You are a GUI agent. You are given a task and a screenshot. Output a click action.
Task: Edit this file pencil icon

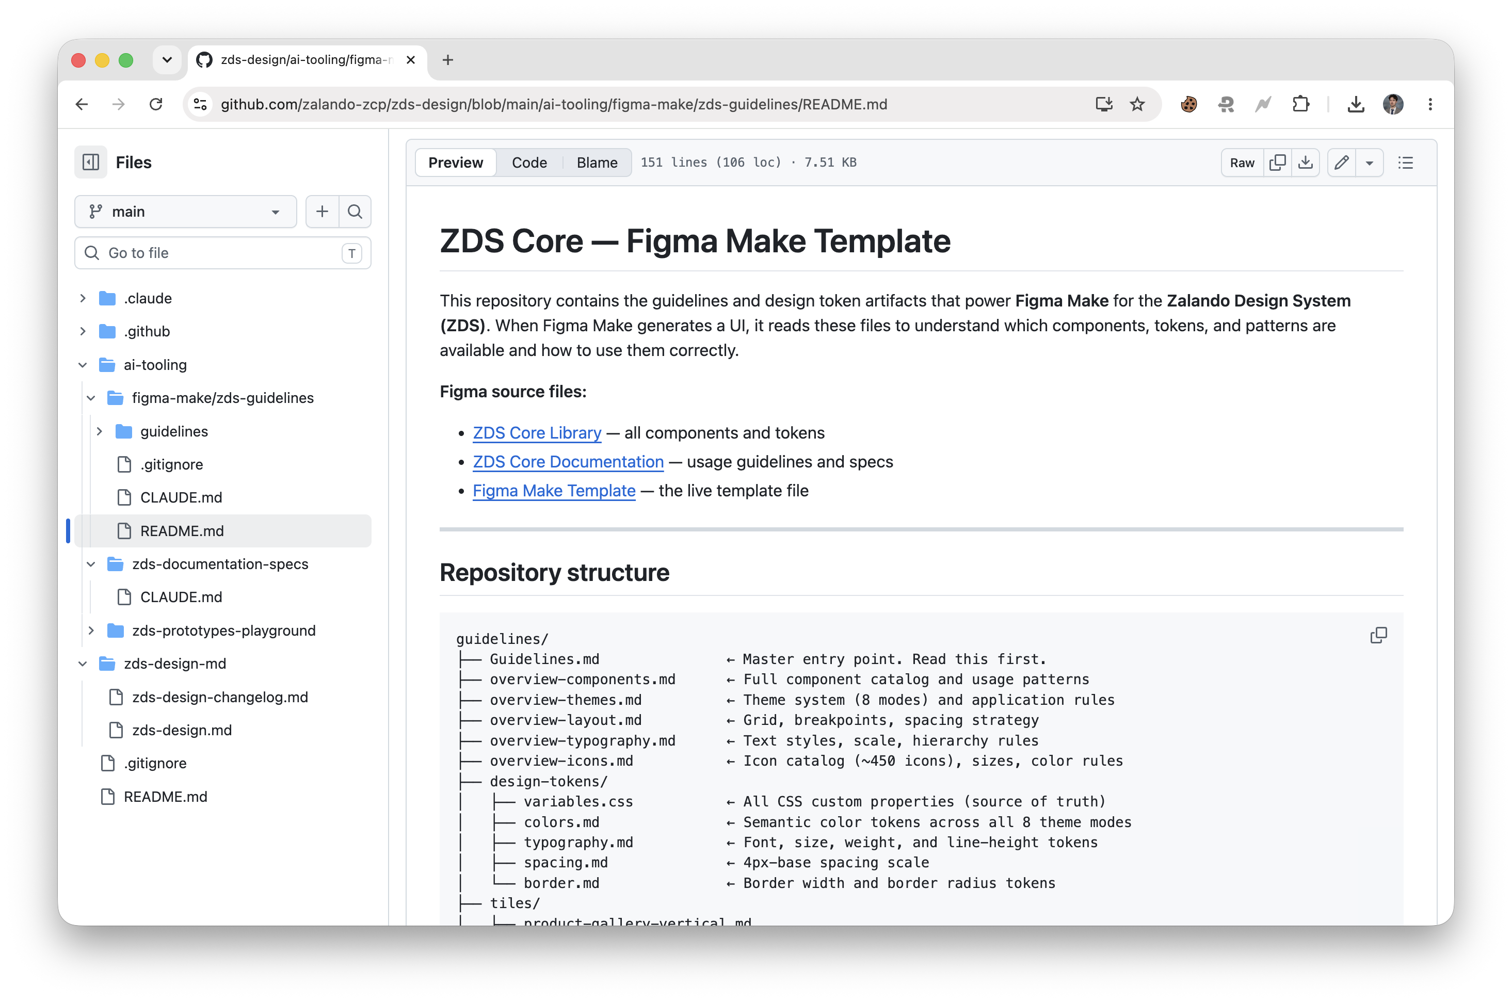[x=1341, y=163]
